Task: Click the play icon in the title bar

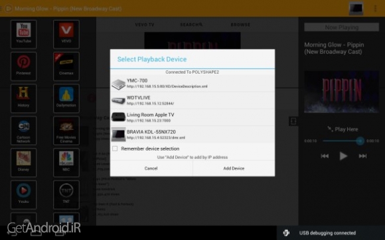Action: 9,9
